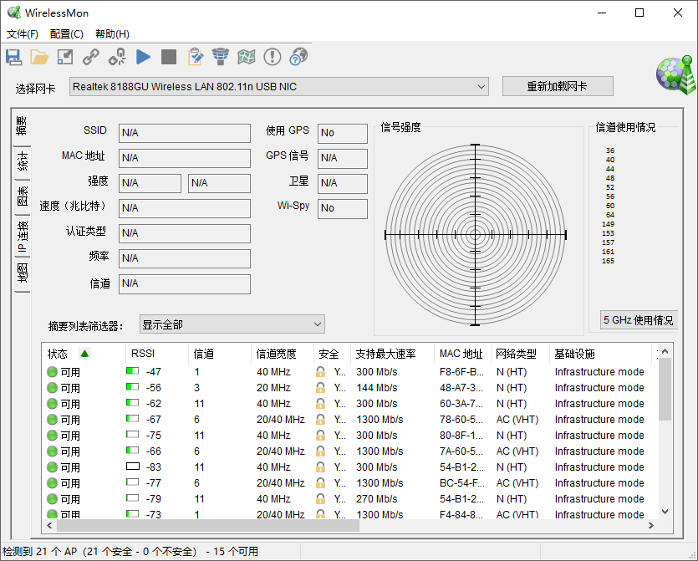The image size is (698, 561).
Task: Open the 配置(C) menu
Action: 66,33
